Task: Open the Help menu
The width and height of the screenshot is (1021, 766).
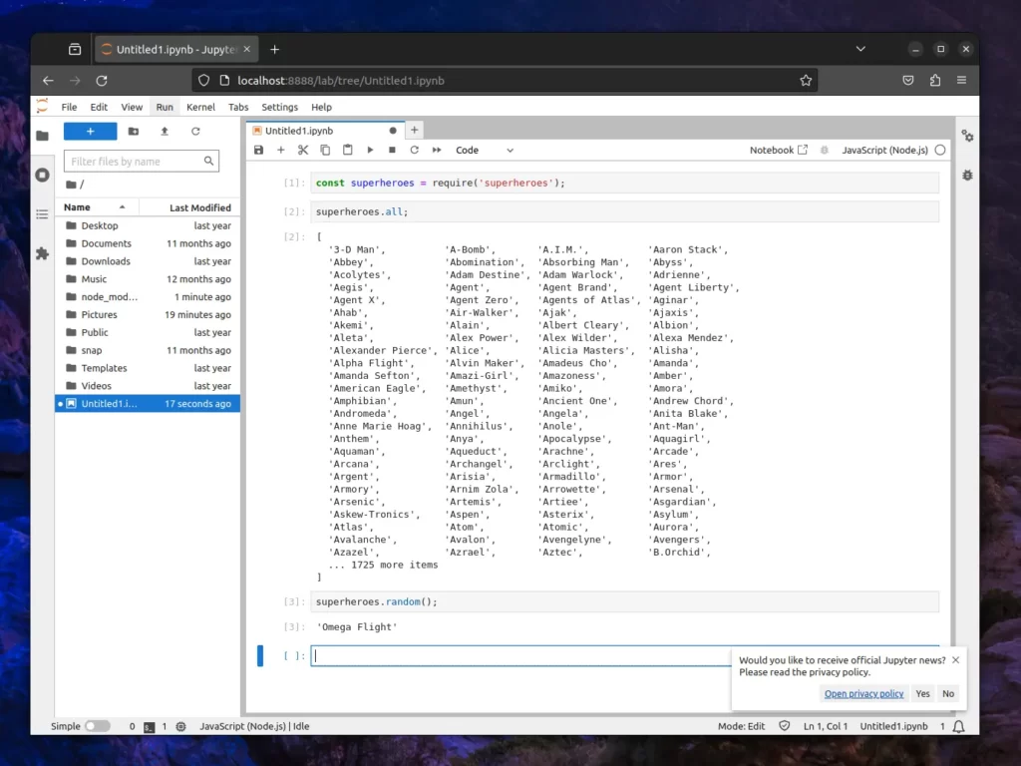Action: click(321, 107)
